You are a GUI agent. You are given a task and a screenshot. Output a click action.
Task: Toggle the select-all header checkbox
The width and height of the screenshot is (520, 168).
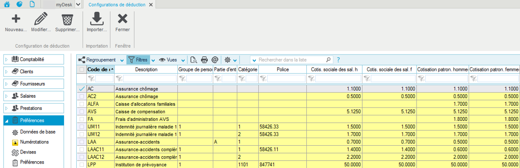tap(82, 69)
